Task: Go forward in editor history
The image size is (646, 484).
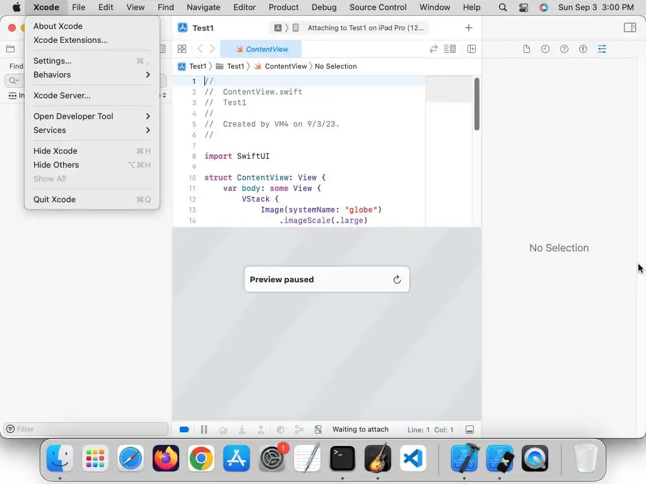Action: pos(212,49)
